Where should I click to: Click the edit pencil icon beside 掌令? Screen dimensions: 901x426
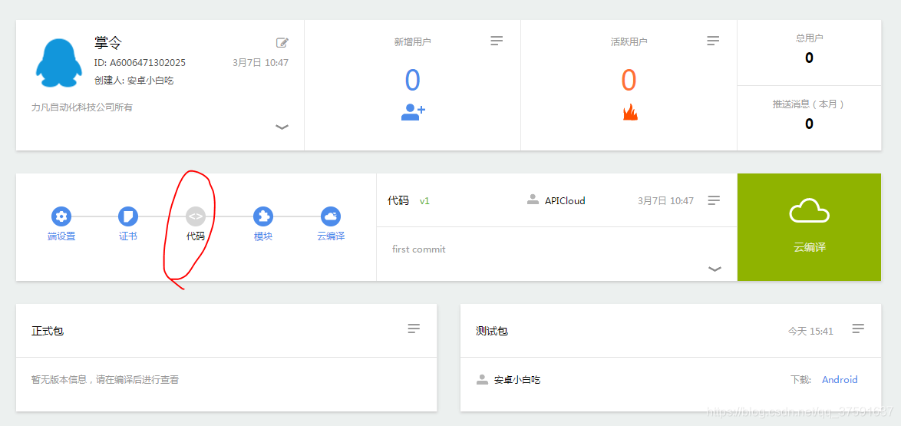point(282,42)
